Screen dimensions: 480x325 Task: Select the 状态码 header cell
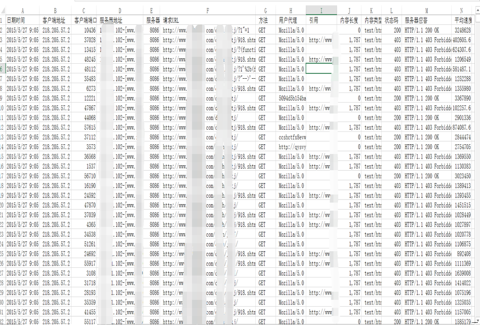pos(392,21)
